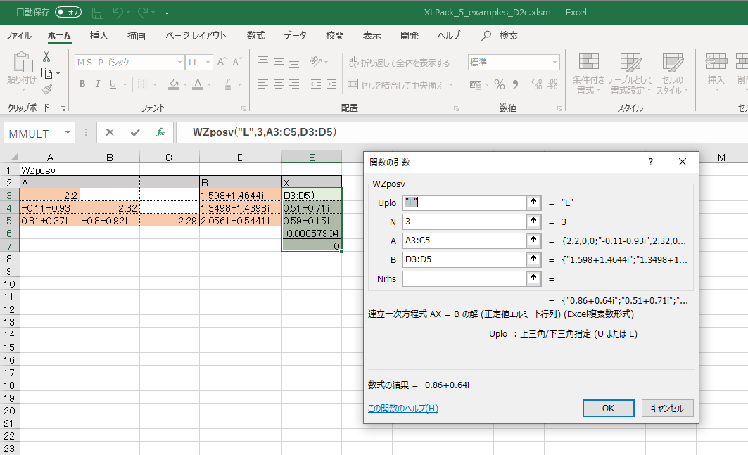Open the font size dropdown
This screenshot has width=748, height=455.
[209, 63]
